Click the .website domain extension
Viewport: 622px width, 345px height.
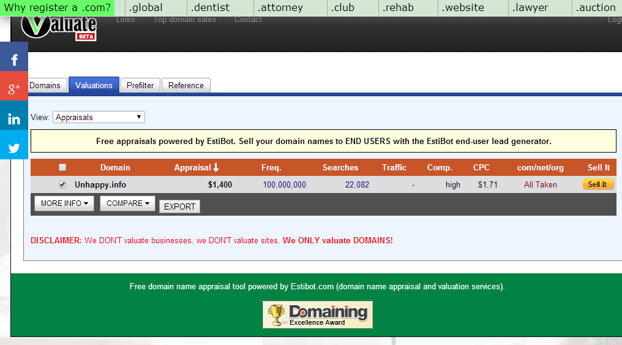coord(463,7)
